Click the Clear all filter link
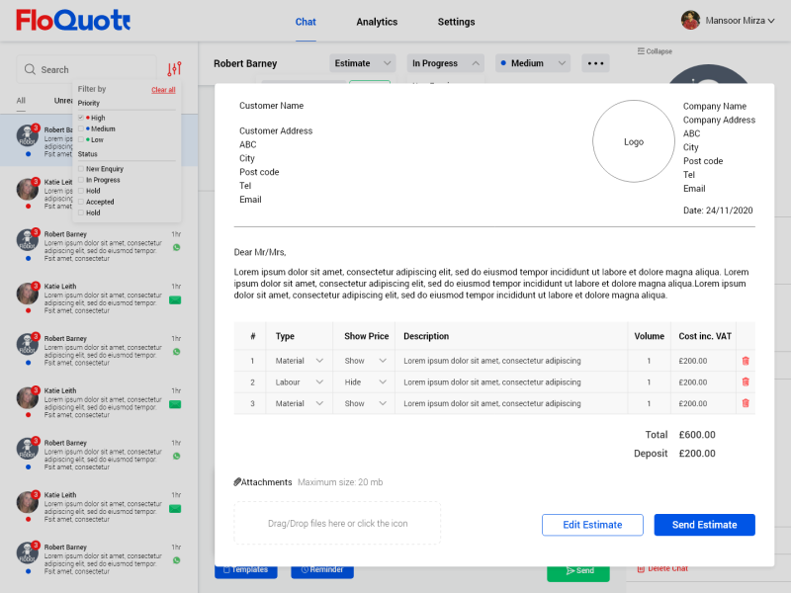 coord(163,90)
